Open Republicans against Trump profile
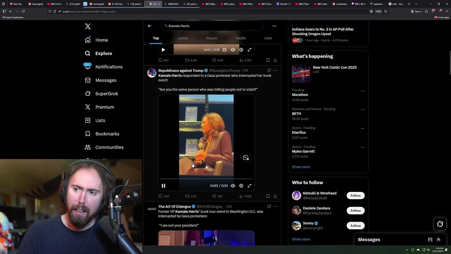Viewport: 451px width, 254px height. pos(181,71)
